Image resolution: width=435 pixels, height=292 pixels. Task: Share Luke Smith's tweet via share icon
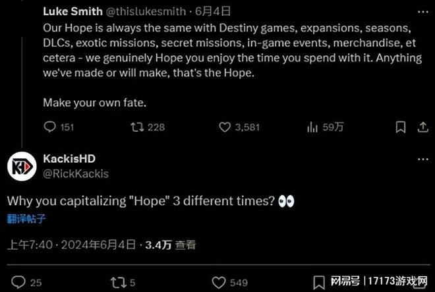pos(421,127)
